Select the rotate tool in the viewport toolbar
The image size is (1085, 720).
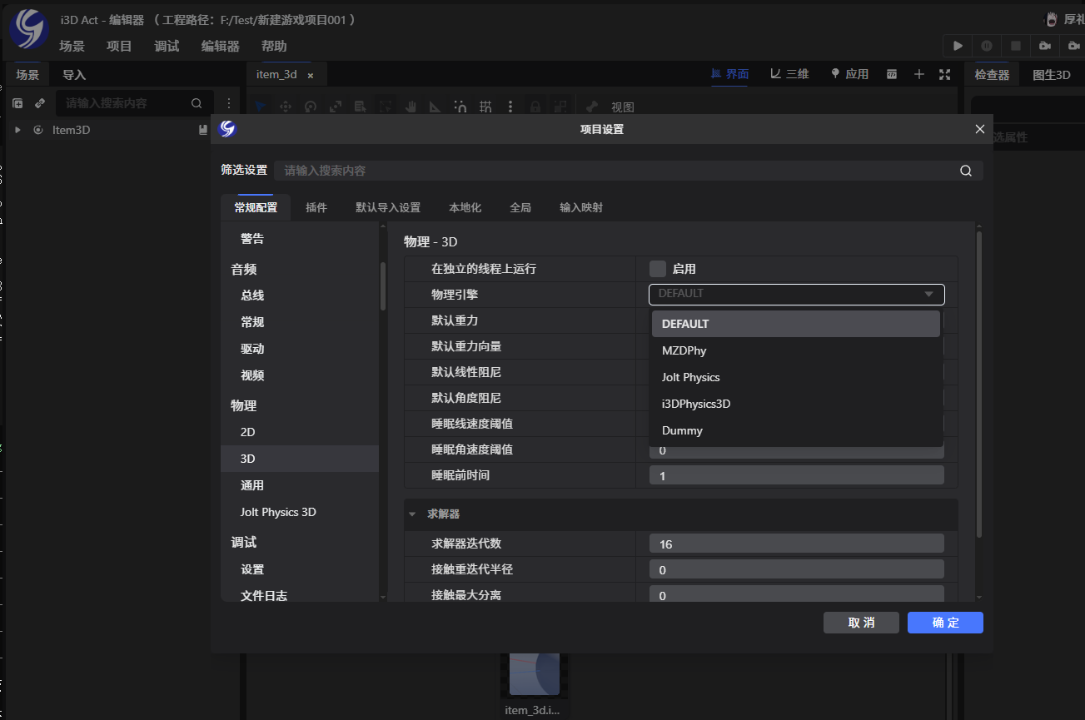point(311,107)
